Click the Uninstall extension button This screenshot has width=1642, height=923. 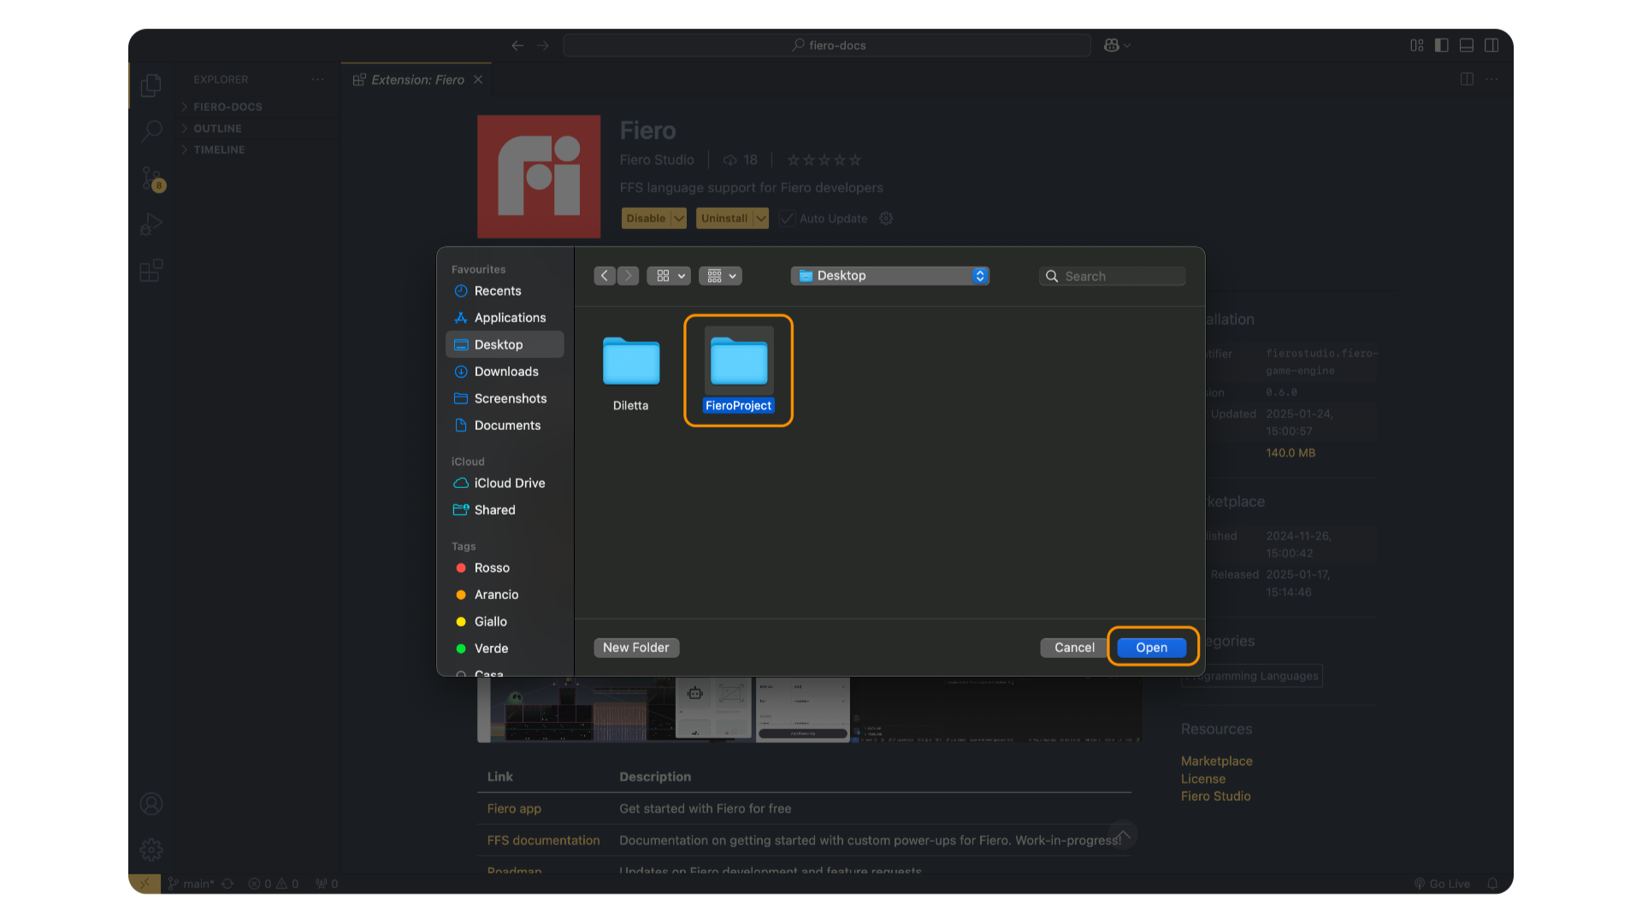click(x=724, y=219)
